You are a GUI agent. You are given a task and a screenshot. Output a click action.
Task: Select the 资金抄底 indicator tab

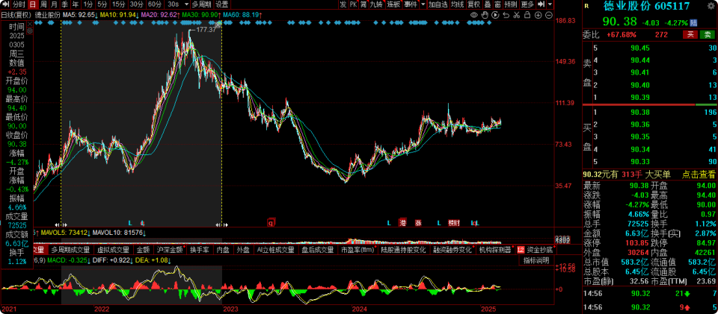tap(536, 250)
